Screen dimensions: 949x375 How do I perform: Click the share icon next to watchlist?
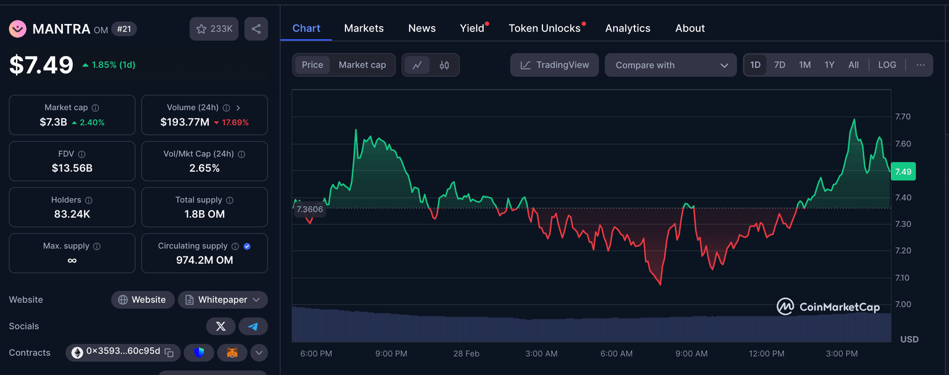pyautogui.click(x=256, y=29)
